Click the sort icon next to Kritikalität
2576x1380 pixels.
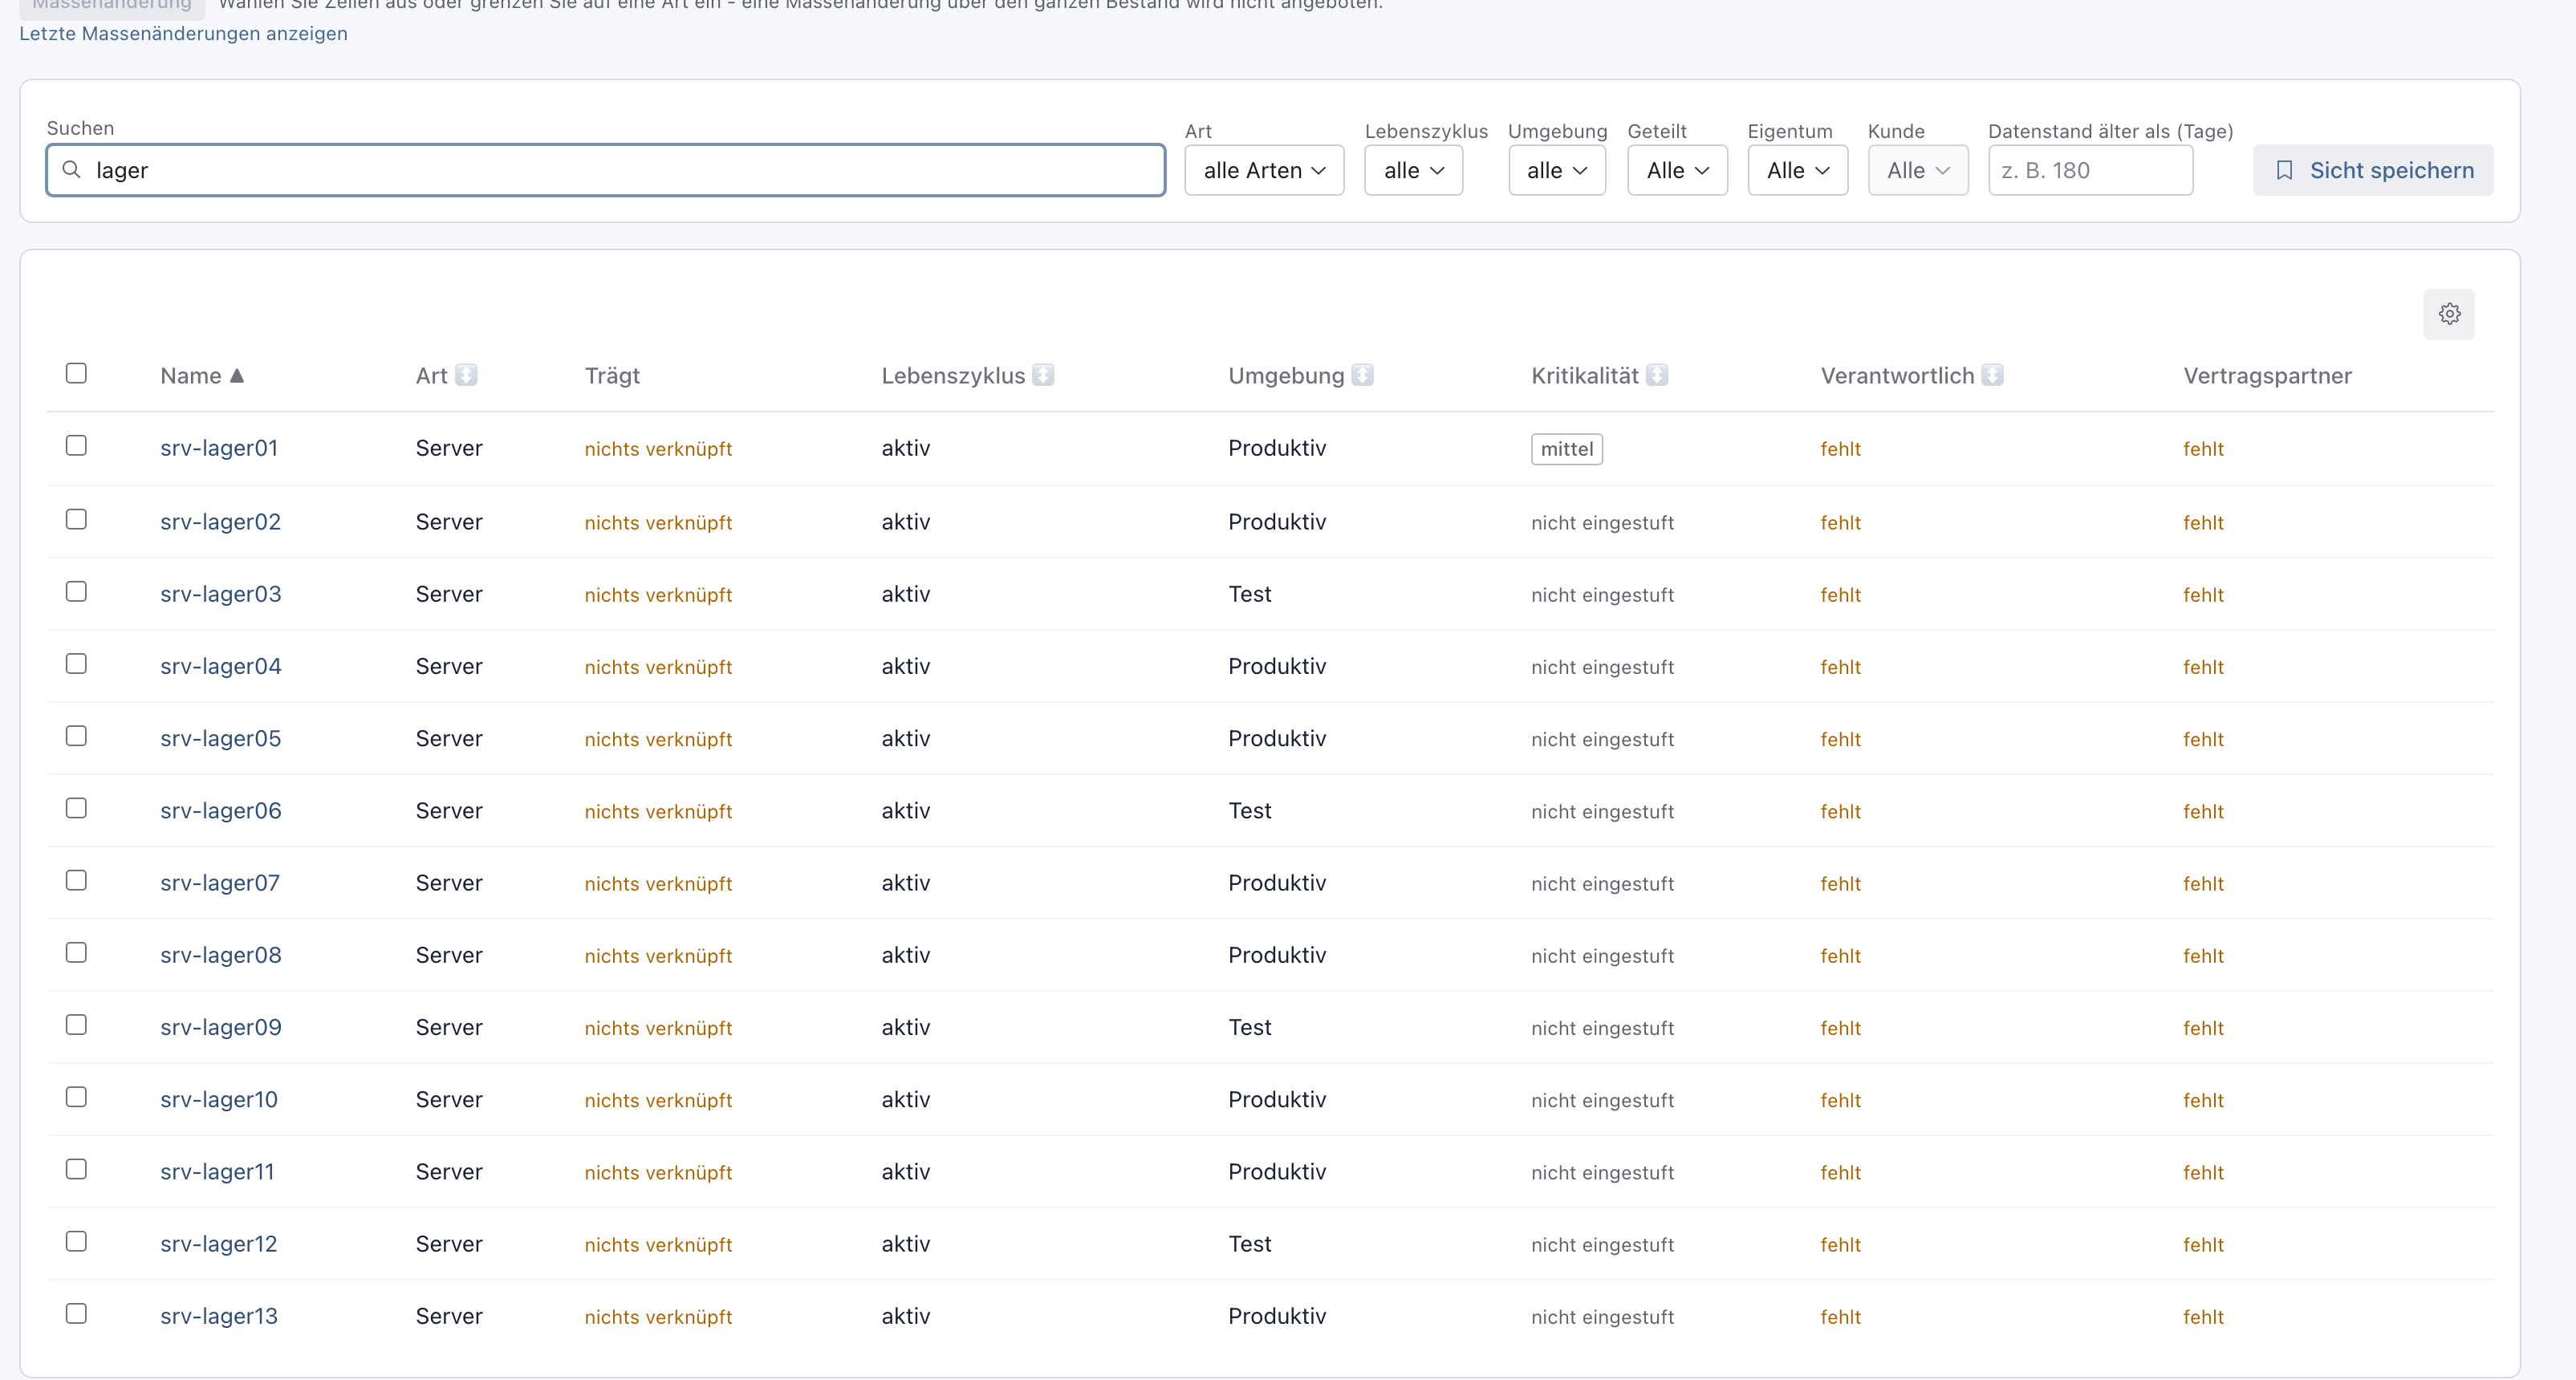1657,375
